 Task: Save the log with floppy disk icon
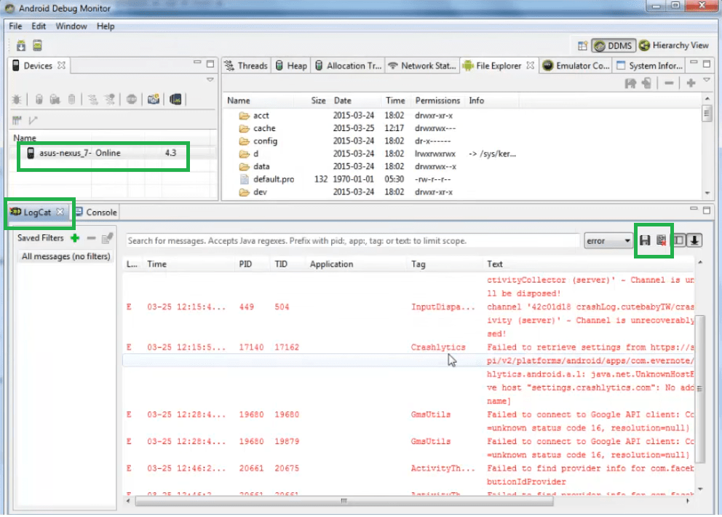coord(645,240)
